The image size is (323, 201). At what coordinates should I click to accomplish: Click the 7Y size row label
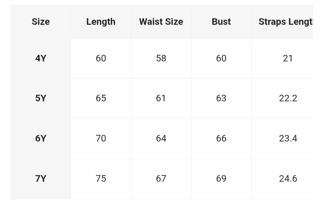pos(41,179)
